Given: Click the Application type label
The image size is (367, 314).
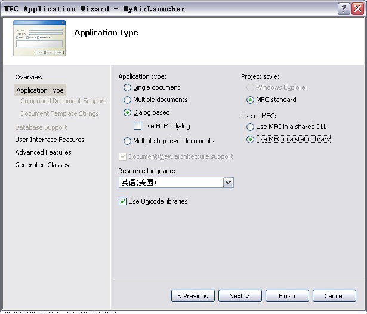Looking at the screenshot, I should (x=142, y=76).
